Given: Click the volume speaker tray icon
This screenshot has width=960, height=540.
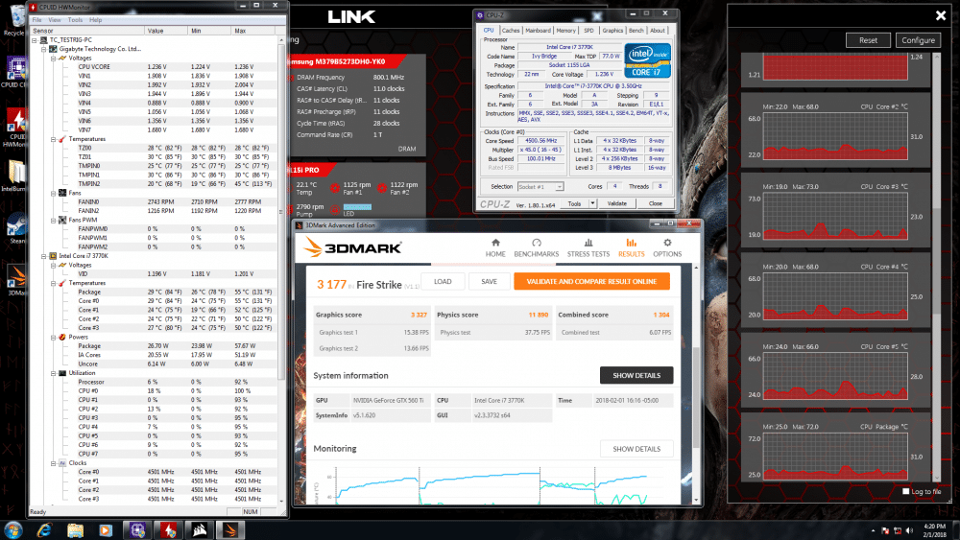Looking at the screenshot, I should [x=909, y=530].
